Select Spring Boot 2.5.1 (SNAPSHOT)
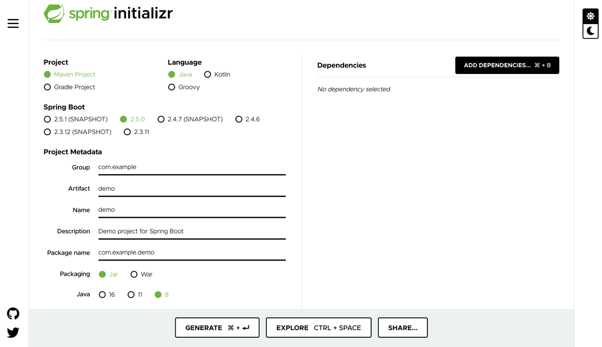Viewport: 602px width, 347px height. (76, 119)
